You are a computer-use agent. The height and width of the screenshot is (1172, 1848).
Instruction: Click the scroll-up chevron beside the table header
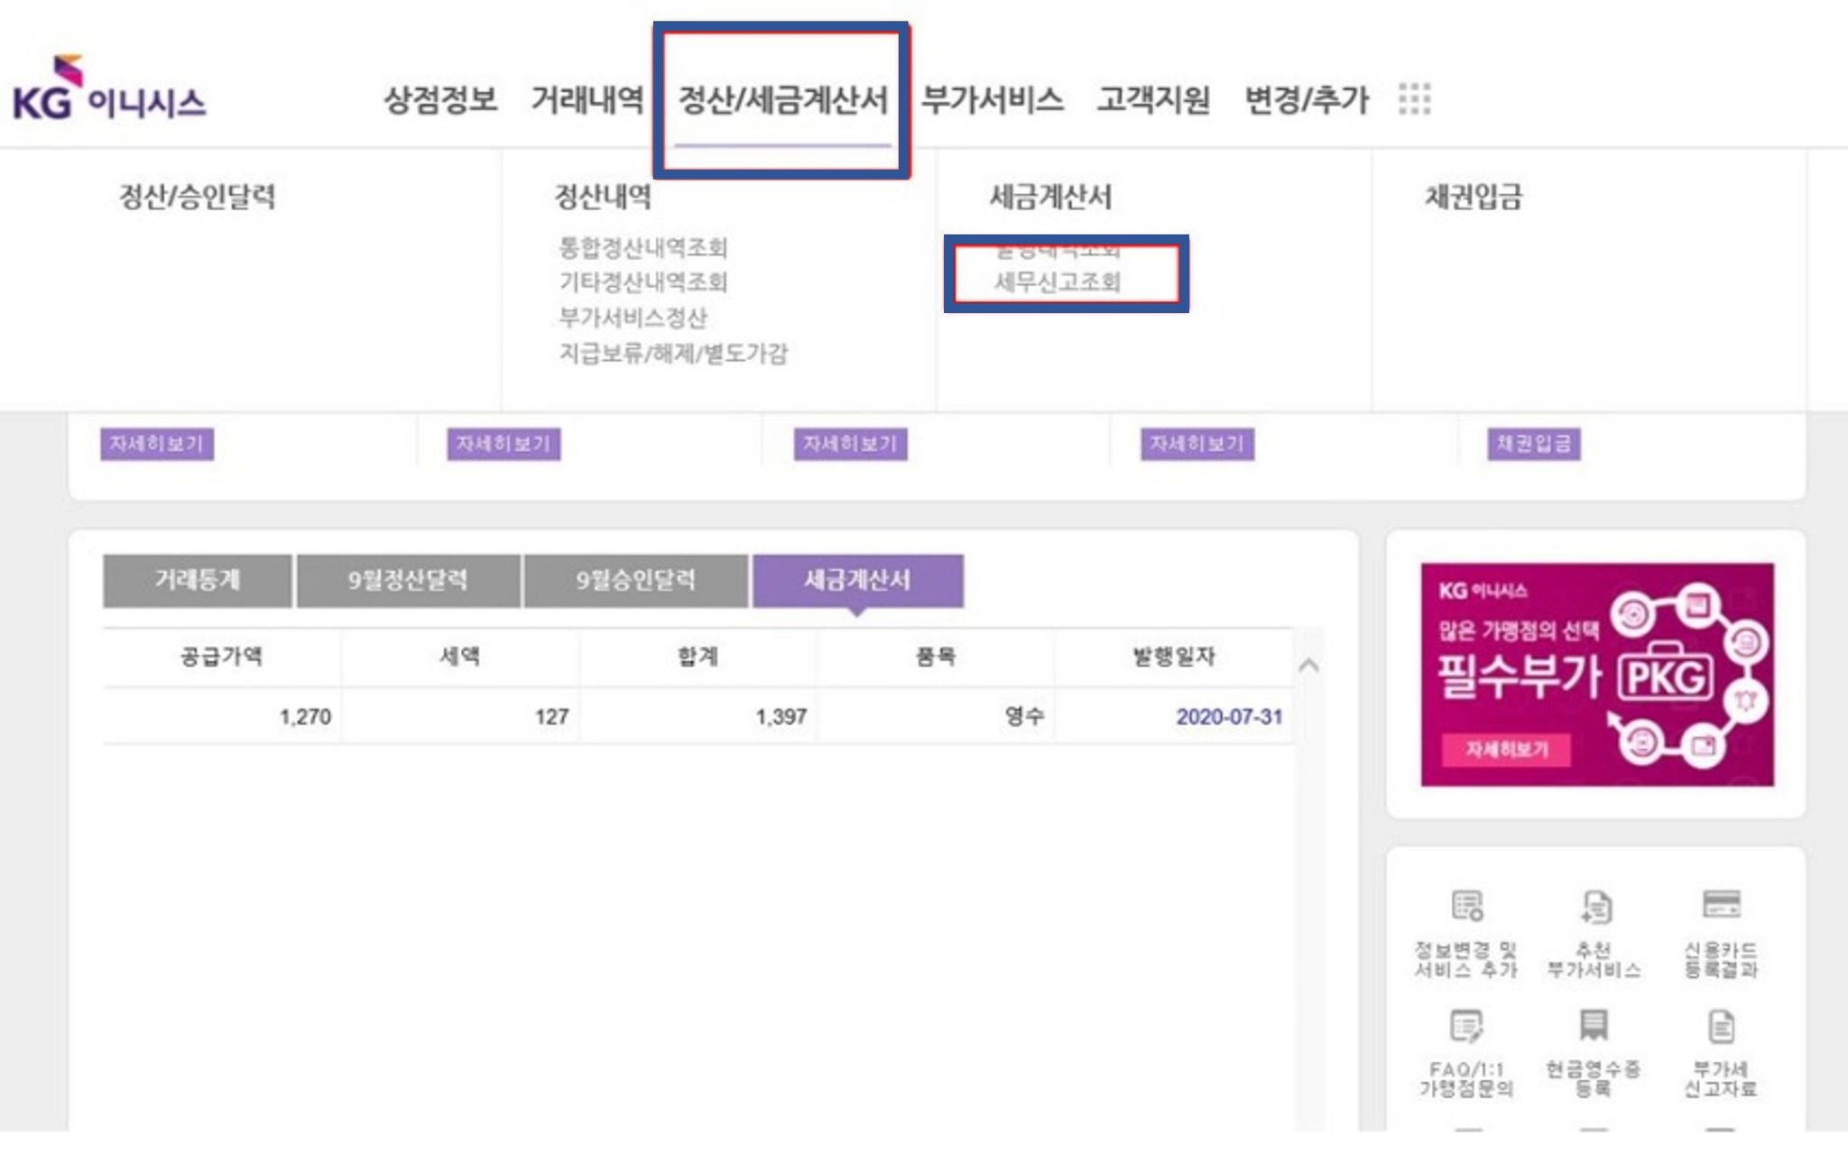[x=1308, y=666]
